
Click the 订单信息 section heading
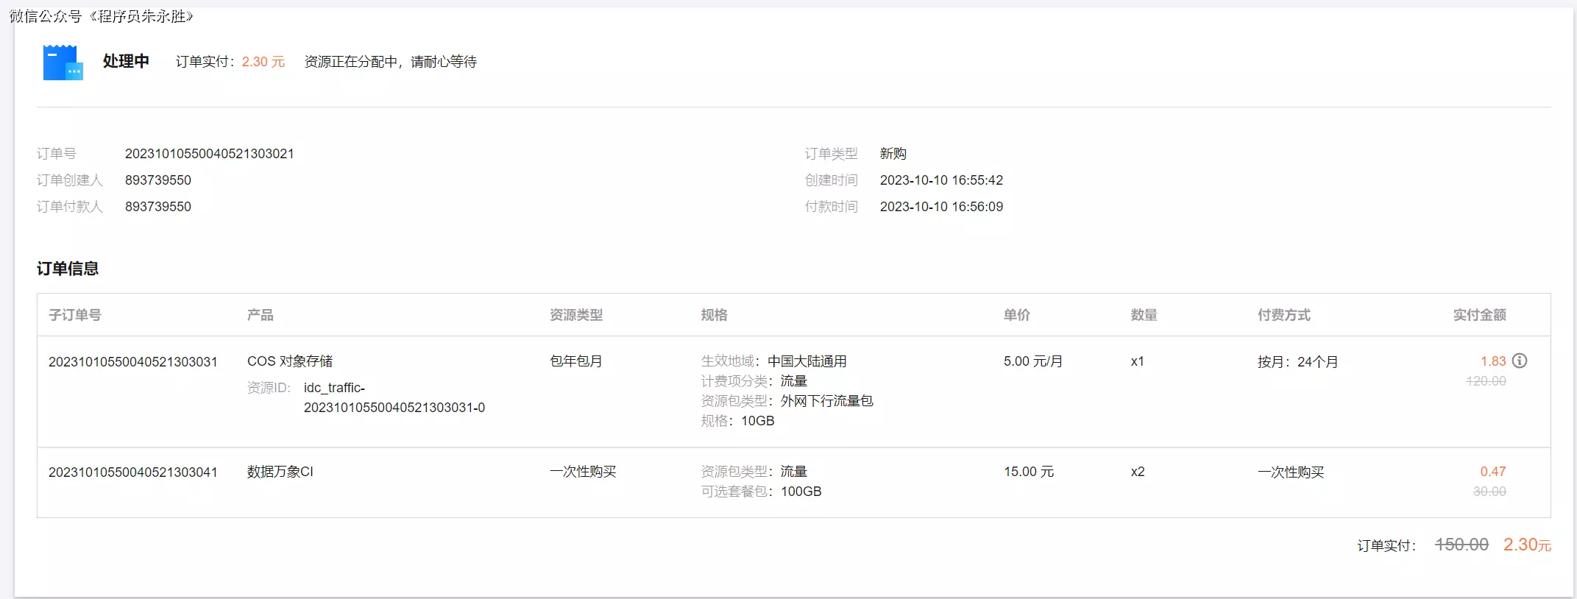(68, 269)
